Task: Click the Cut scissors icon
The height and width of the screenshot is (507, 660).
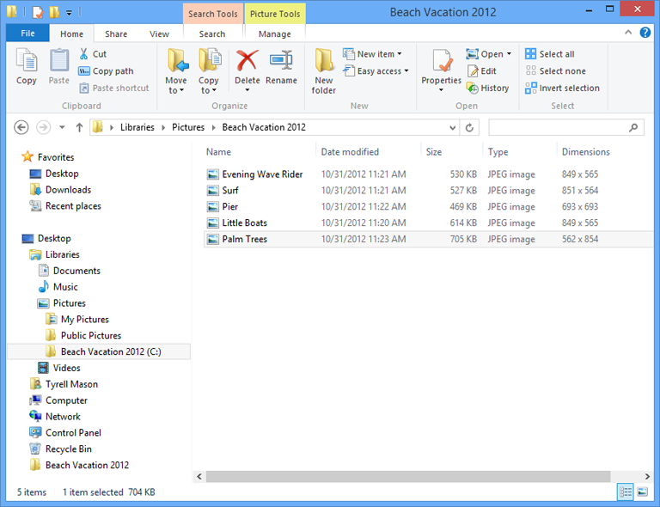Action: coord(85,54)
